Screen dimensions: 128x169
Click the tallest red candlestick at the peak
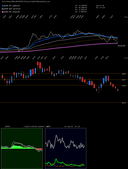tap(40, 65)
